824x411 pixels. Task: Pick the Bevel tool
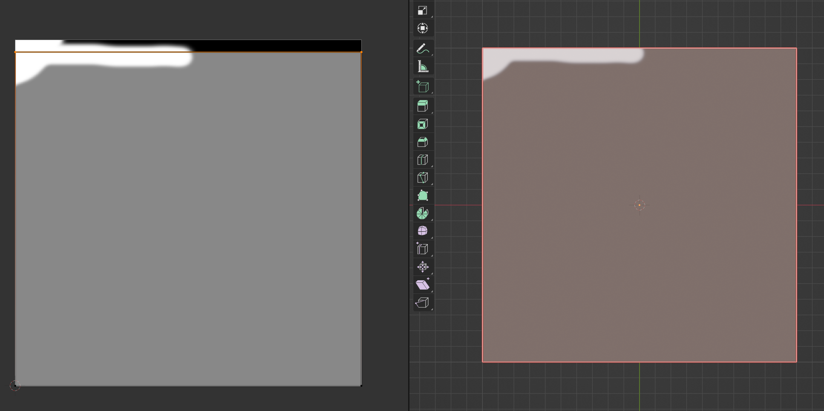(x=423, y=142)
